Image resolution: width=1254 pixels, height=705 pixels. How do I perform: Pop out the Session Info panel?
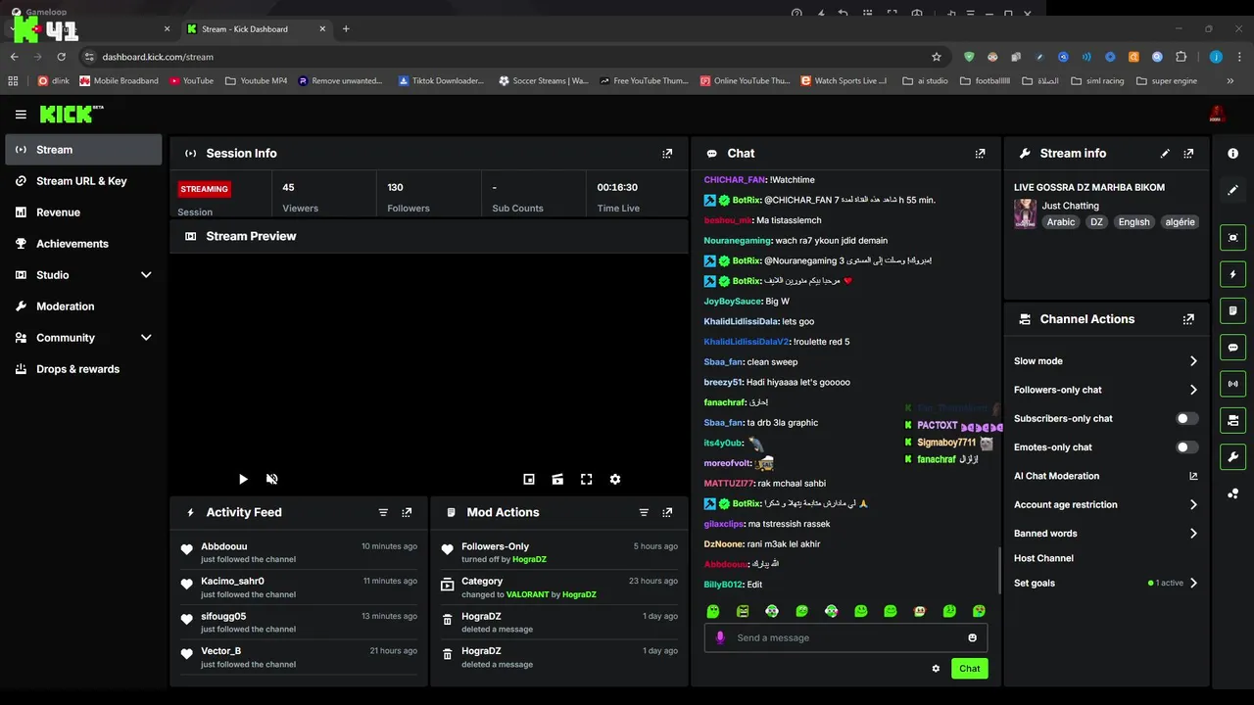pos(667,154)
